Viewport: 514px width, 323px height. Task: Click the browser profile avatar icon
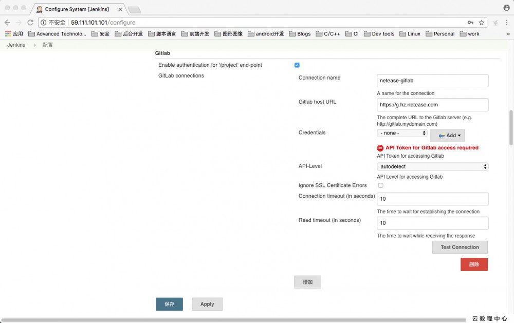coord(506,8)
